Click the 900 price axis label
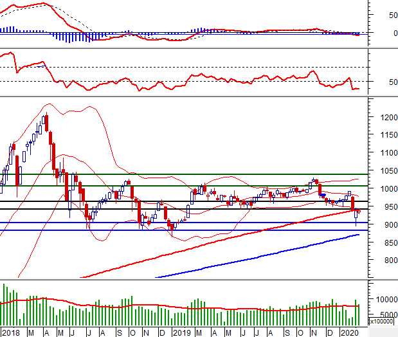Screen dimensions: 398x337 pyautogui.click(x=391, y=224)
